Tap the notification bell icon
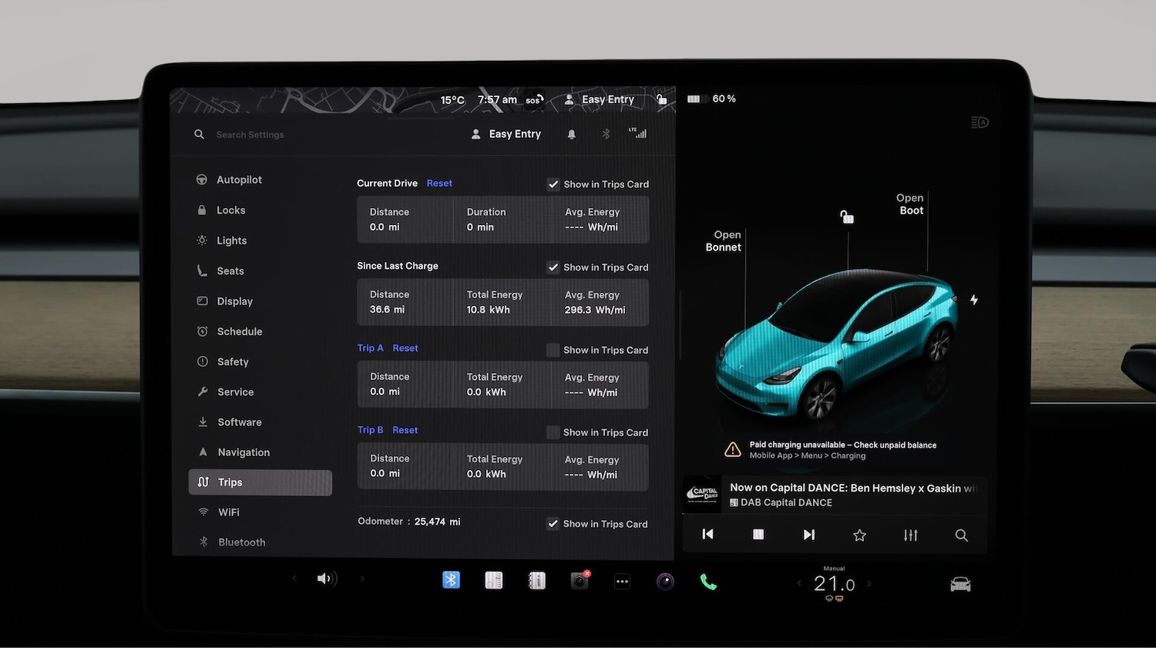Screen dimensions: 1156x648 point(571,134)
